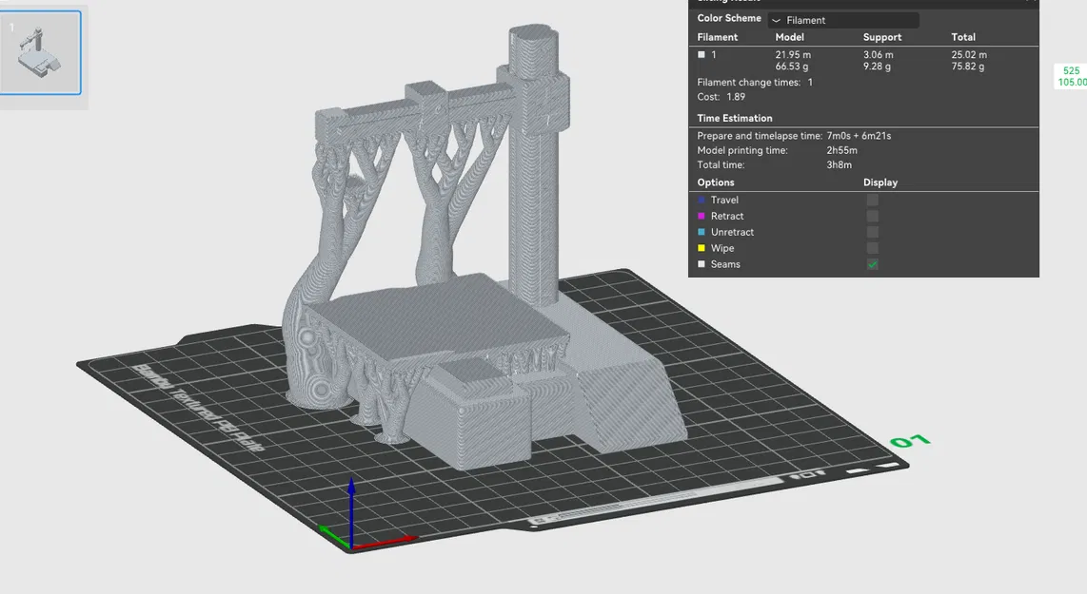Enable the Retract display checkbox
The image size is (1087, 594).
click(x=872, y=216)
